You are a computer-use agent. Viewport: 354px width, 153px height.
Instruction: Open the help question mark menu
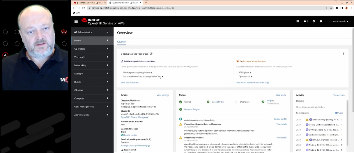click(321, 21)
